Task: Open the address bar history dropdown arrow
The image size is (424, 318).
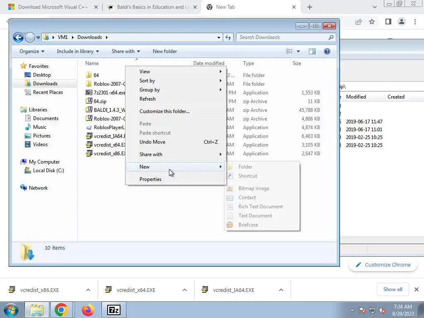Action: (219, 37)
